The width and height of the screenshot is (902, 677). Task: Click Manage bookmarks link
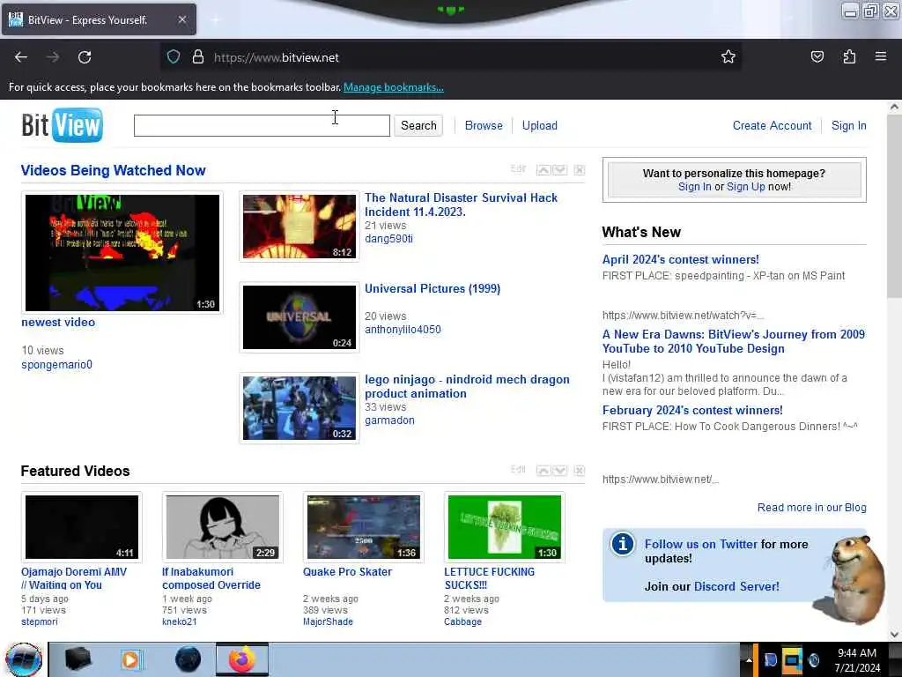click(x=394, y=87)
